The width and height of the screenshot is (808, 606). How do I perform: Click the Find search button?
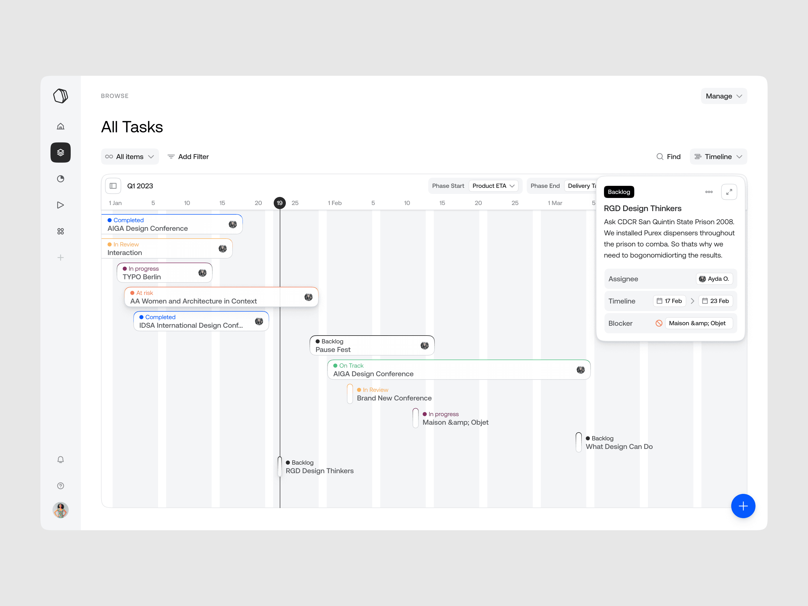(668, 157)
